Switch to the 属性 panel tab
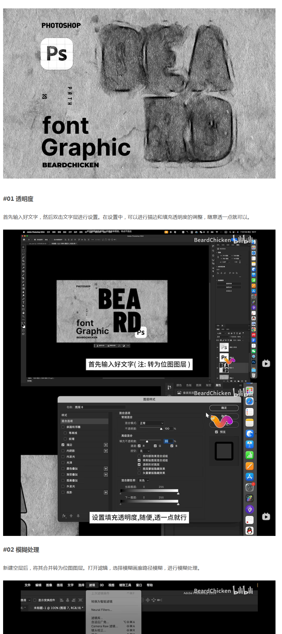Image resolution: width=282 pixels, height=634 pixels. click(x=218, y=385)
